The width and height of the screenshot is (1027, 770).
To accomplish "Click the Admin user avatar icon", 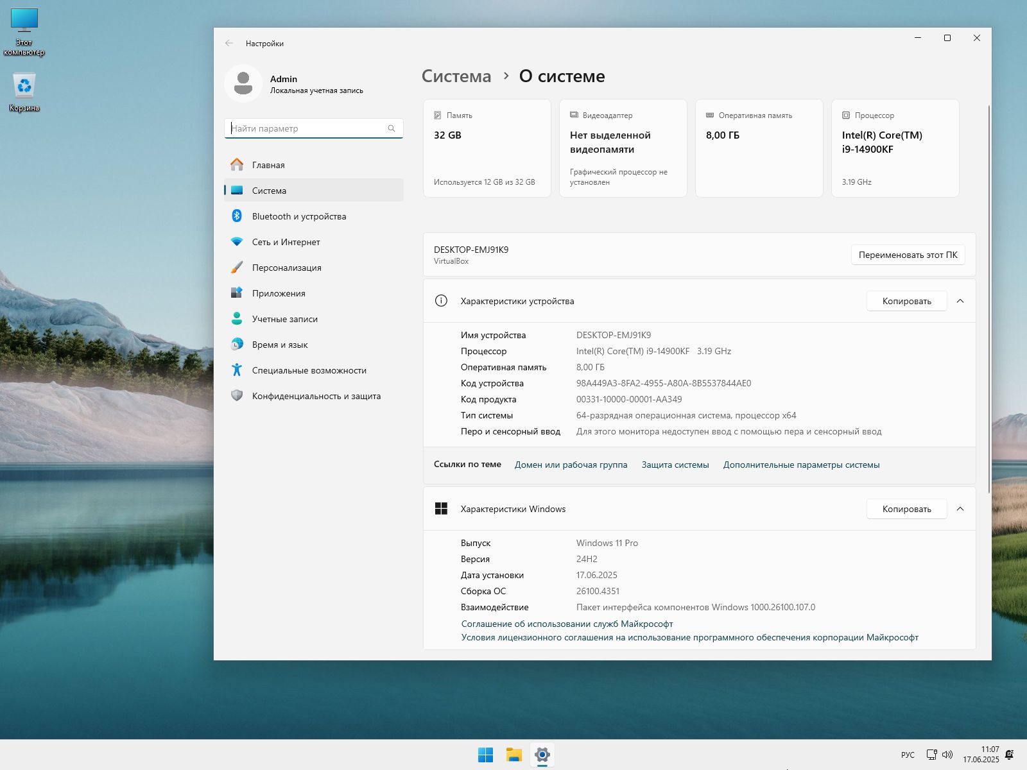I will [x=243, y=83].
